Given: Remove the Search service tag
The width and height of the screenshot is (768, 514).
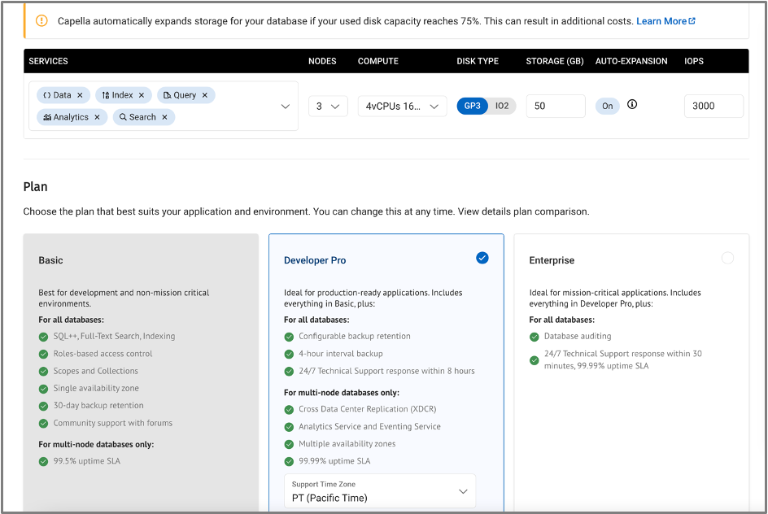Looking at the screenshot, I should pos(164,117).
